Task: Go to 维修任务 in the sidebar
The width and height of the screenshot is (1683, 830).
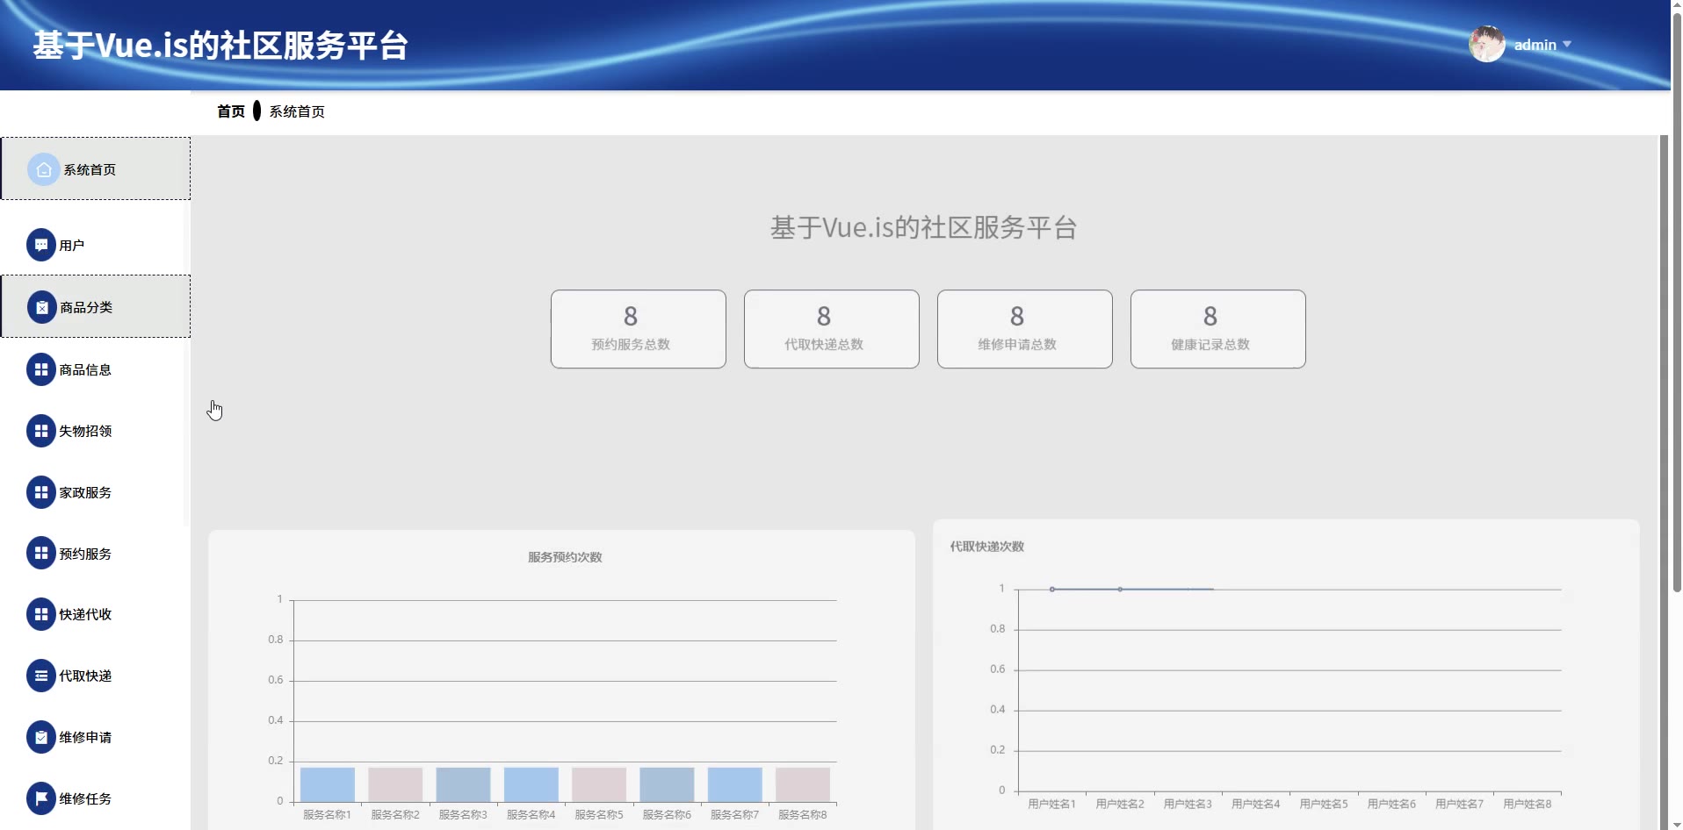Action: [96, 798]
